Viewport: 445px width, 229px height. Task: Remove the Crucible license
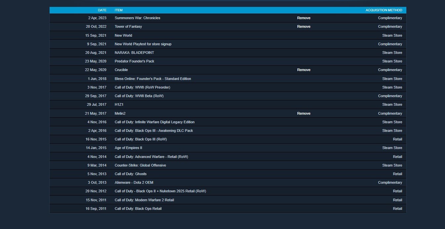(304, 70)
